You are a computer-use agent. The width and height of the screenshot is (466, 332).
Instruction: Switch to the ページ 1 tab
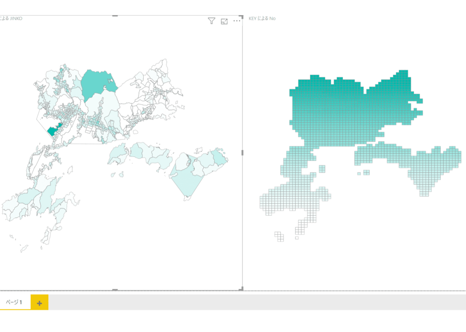pyautogui.click(x=15, y=302)
